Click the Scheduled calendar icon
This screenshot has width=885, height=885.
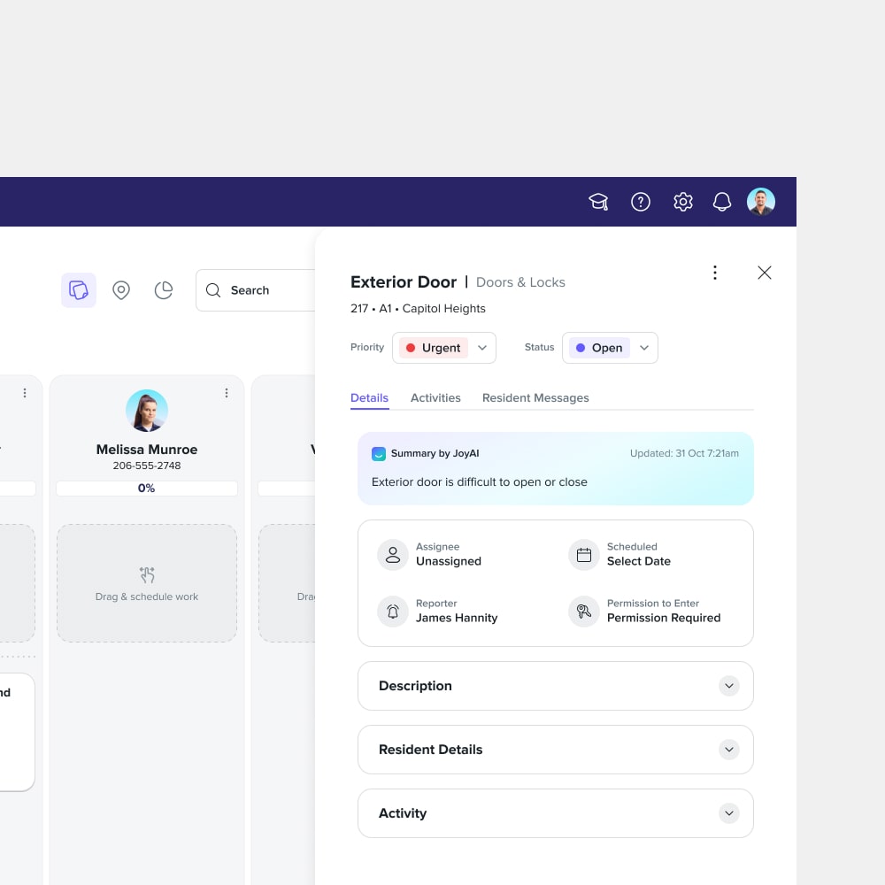(583, 555)
